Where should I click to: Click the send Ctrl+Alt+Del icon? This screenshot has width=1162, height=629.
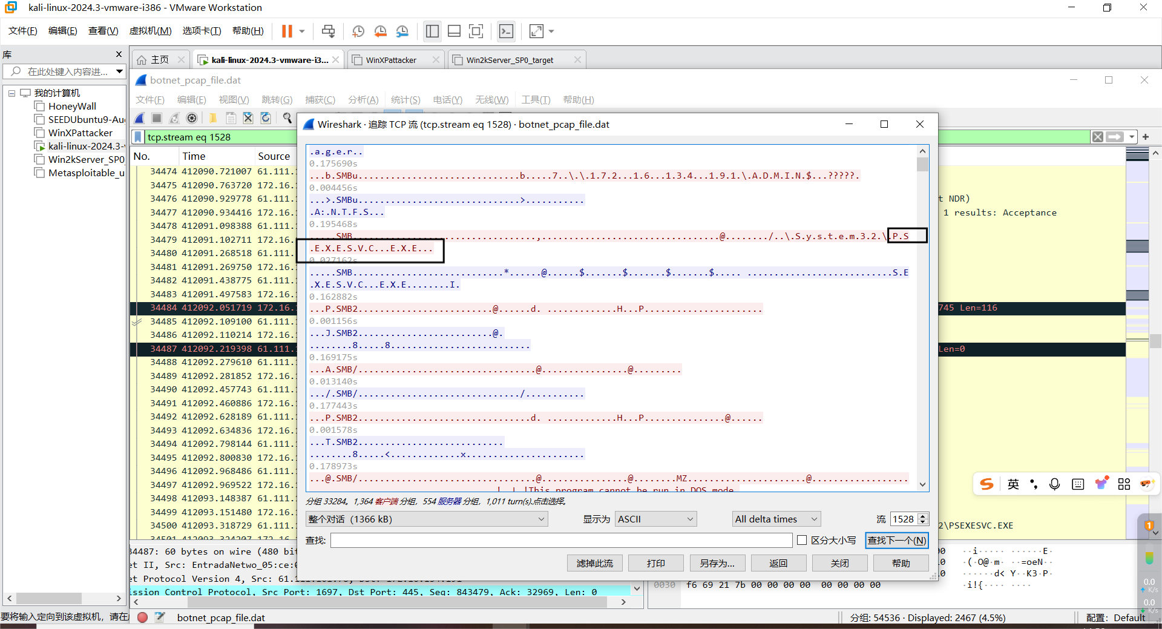[328, 31]
